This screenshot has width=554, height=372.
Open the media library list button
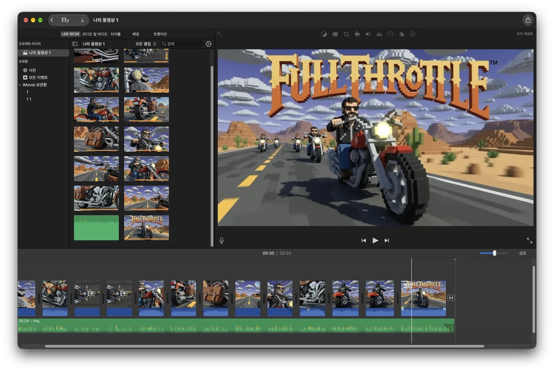click(65, 20)
